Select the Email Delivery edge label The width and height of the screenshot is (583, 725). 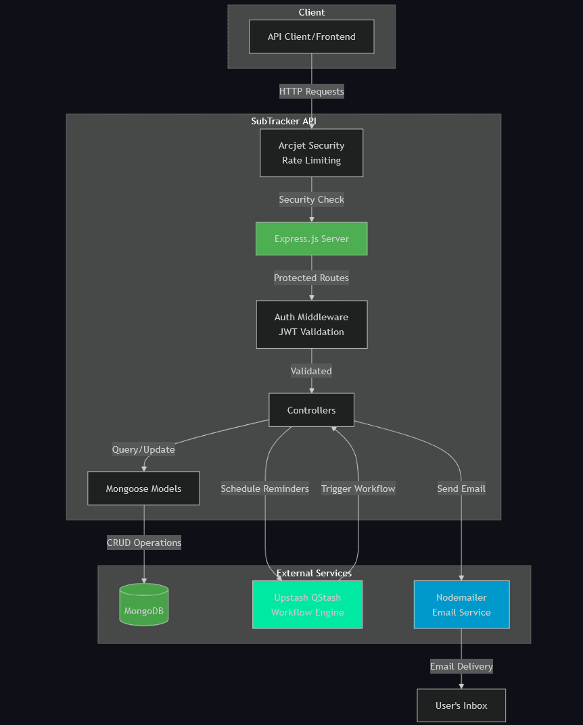click(x=461, y=666)
